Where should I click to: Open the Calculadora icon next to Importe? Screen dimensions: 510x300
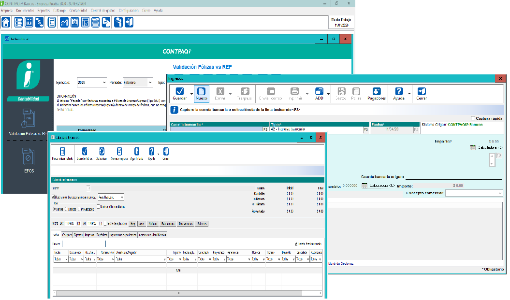[x=473, y=147]
